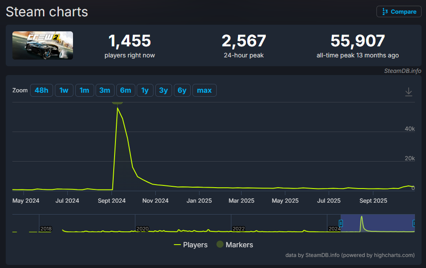Click the left navigator range handle
The image size is (426, 268).
[341, 223]
